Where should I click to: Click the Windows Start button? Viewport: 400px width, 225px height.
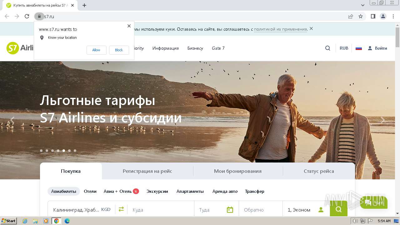click(x=9, y=221)
